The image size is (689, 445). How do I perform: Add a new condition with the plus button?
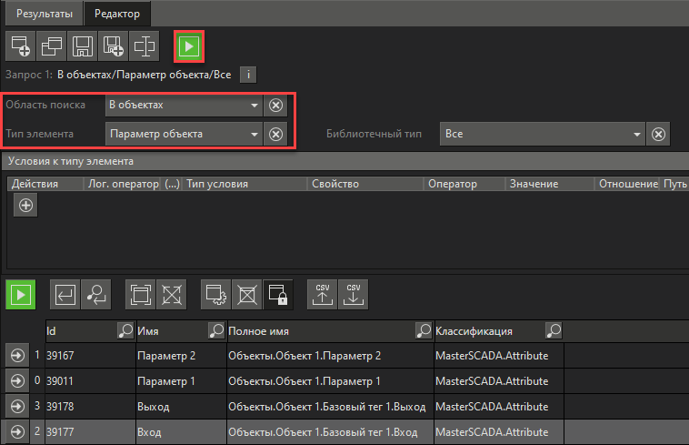(x=25, y=206)
